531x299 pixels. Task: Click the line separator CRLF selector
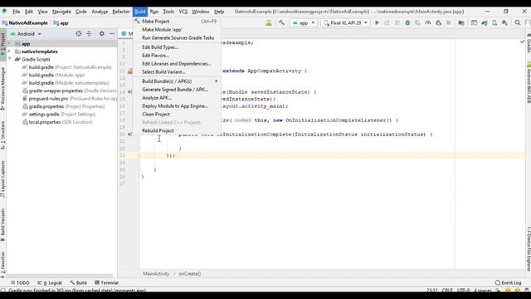tap(447, 291)
